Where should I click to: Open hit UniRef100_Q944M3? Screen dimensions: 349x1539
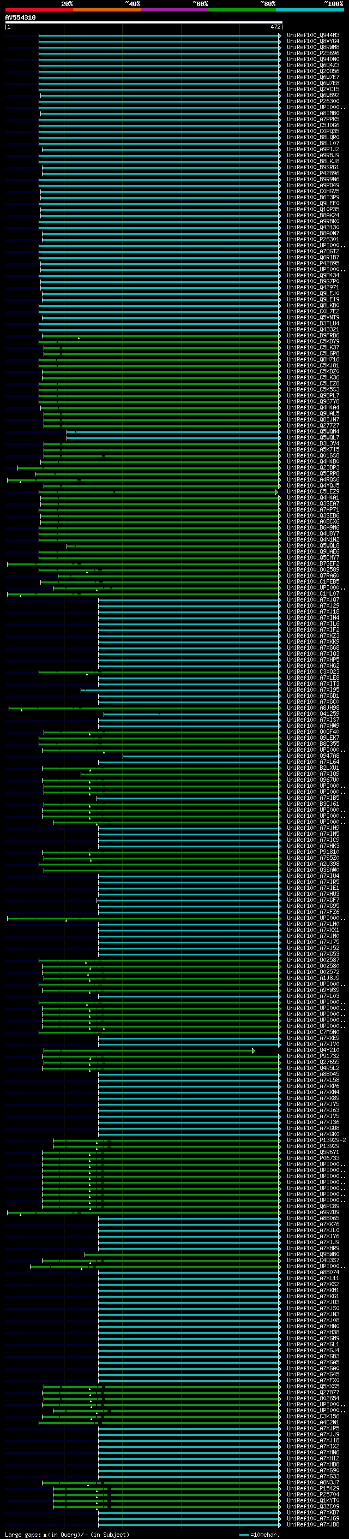pyautogui.click(x=313, y=35)
